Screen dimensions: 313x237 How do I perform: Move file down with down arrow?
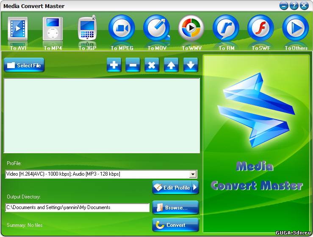click(x=191, y=65)
